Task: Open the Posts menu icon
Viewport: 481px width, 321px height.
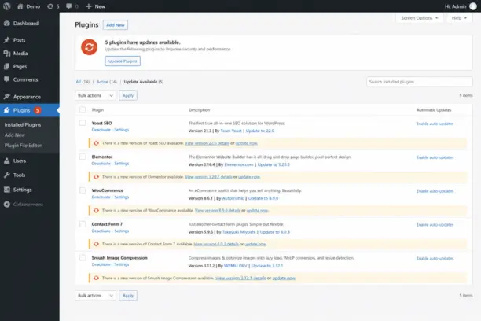Action: (x=7, y=40)
